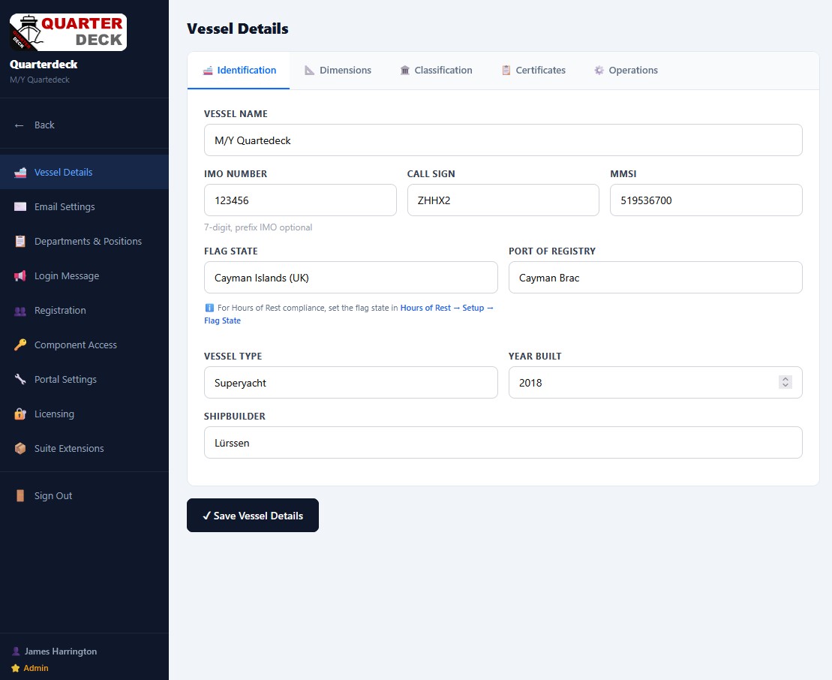Click the key icon beside Component Access
Screen dimensions: 832x680
[20, 345]
